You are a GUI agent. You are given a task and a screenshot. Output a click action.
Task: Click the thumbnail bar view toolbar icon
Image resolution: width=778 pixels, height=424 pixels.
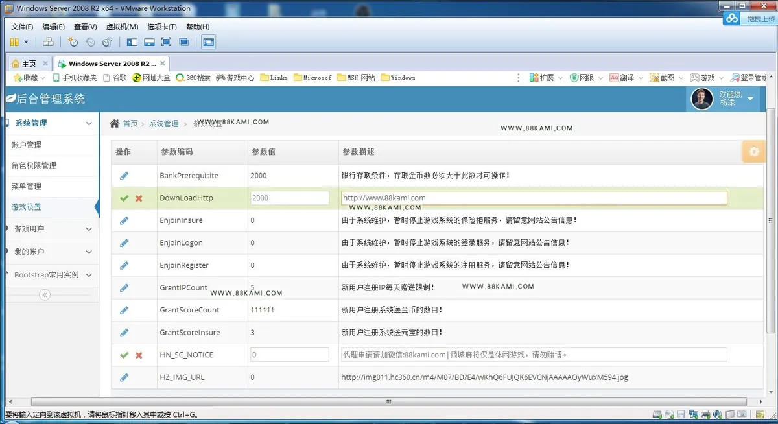click(x=149, y=42)
